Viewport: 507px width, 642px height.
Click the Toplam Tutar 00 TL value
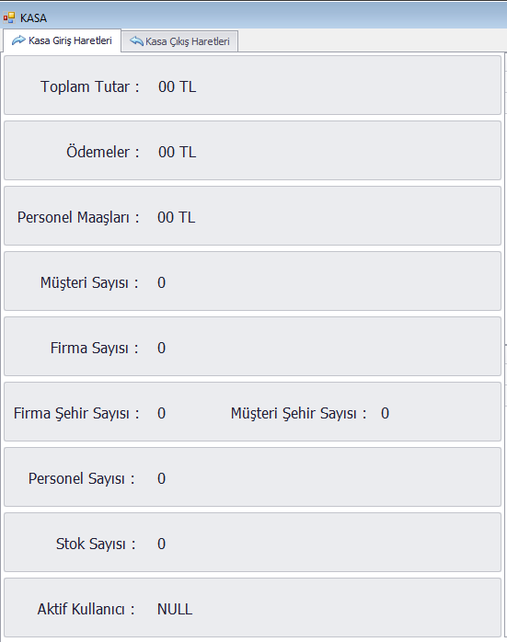(x=177, y=86)
